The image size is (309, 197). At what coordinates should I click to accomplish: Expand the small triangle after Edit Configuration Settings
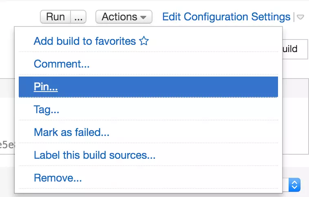pyautogui.click(x=300, y=18)
